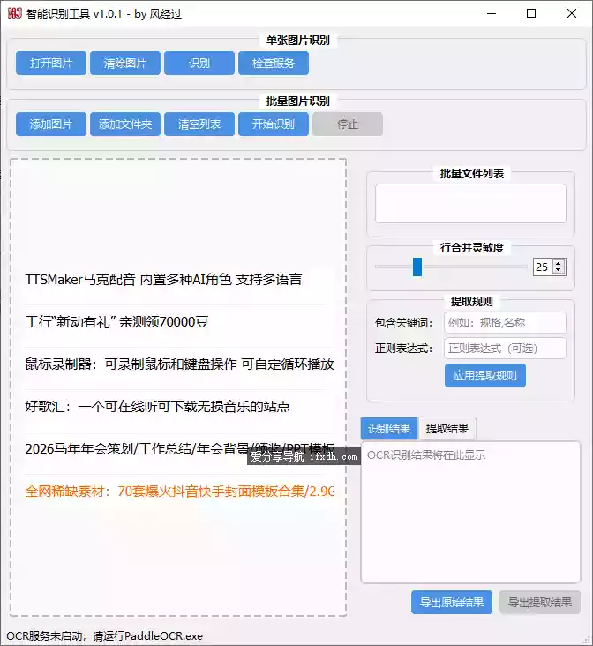
Task: Apply rules with 应用提取规则 button
Action: pyautogui.click(x=485, y=375)
